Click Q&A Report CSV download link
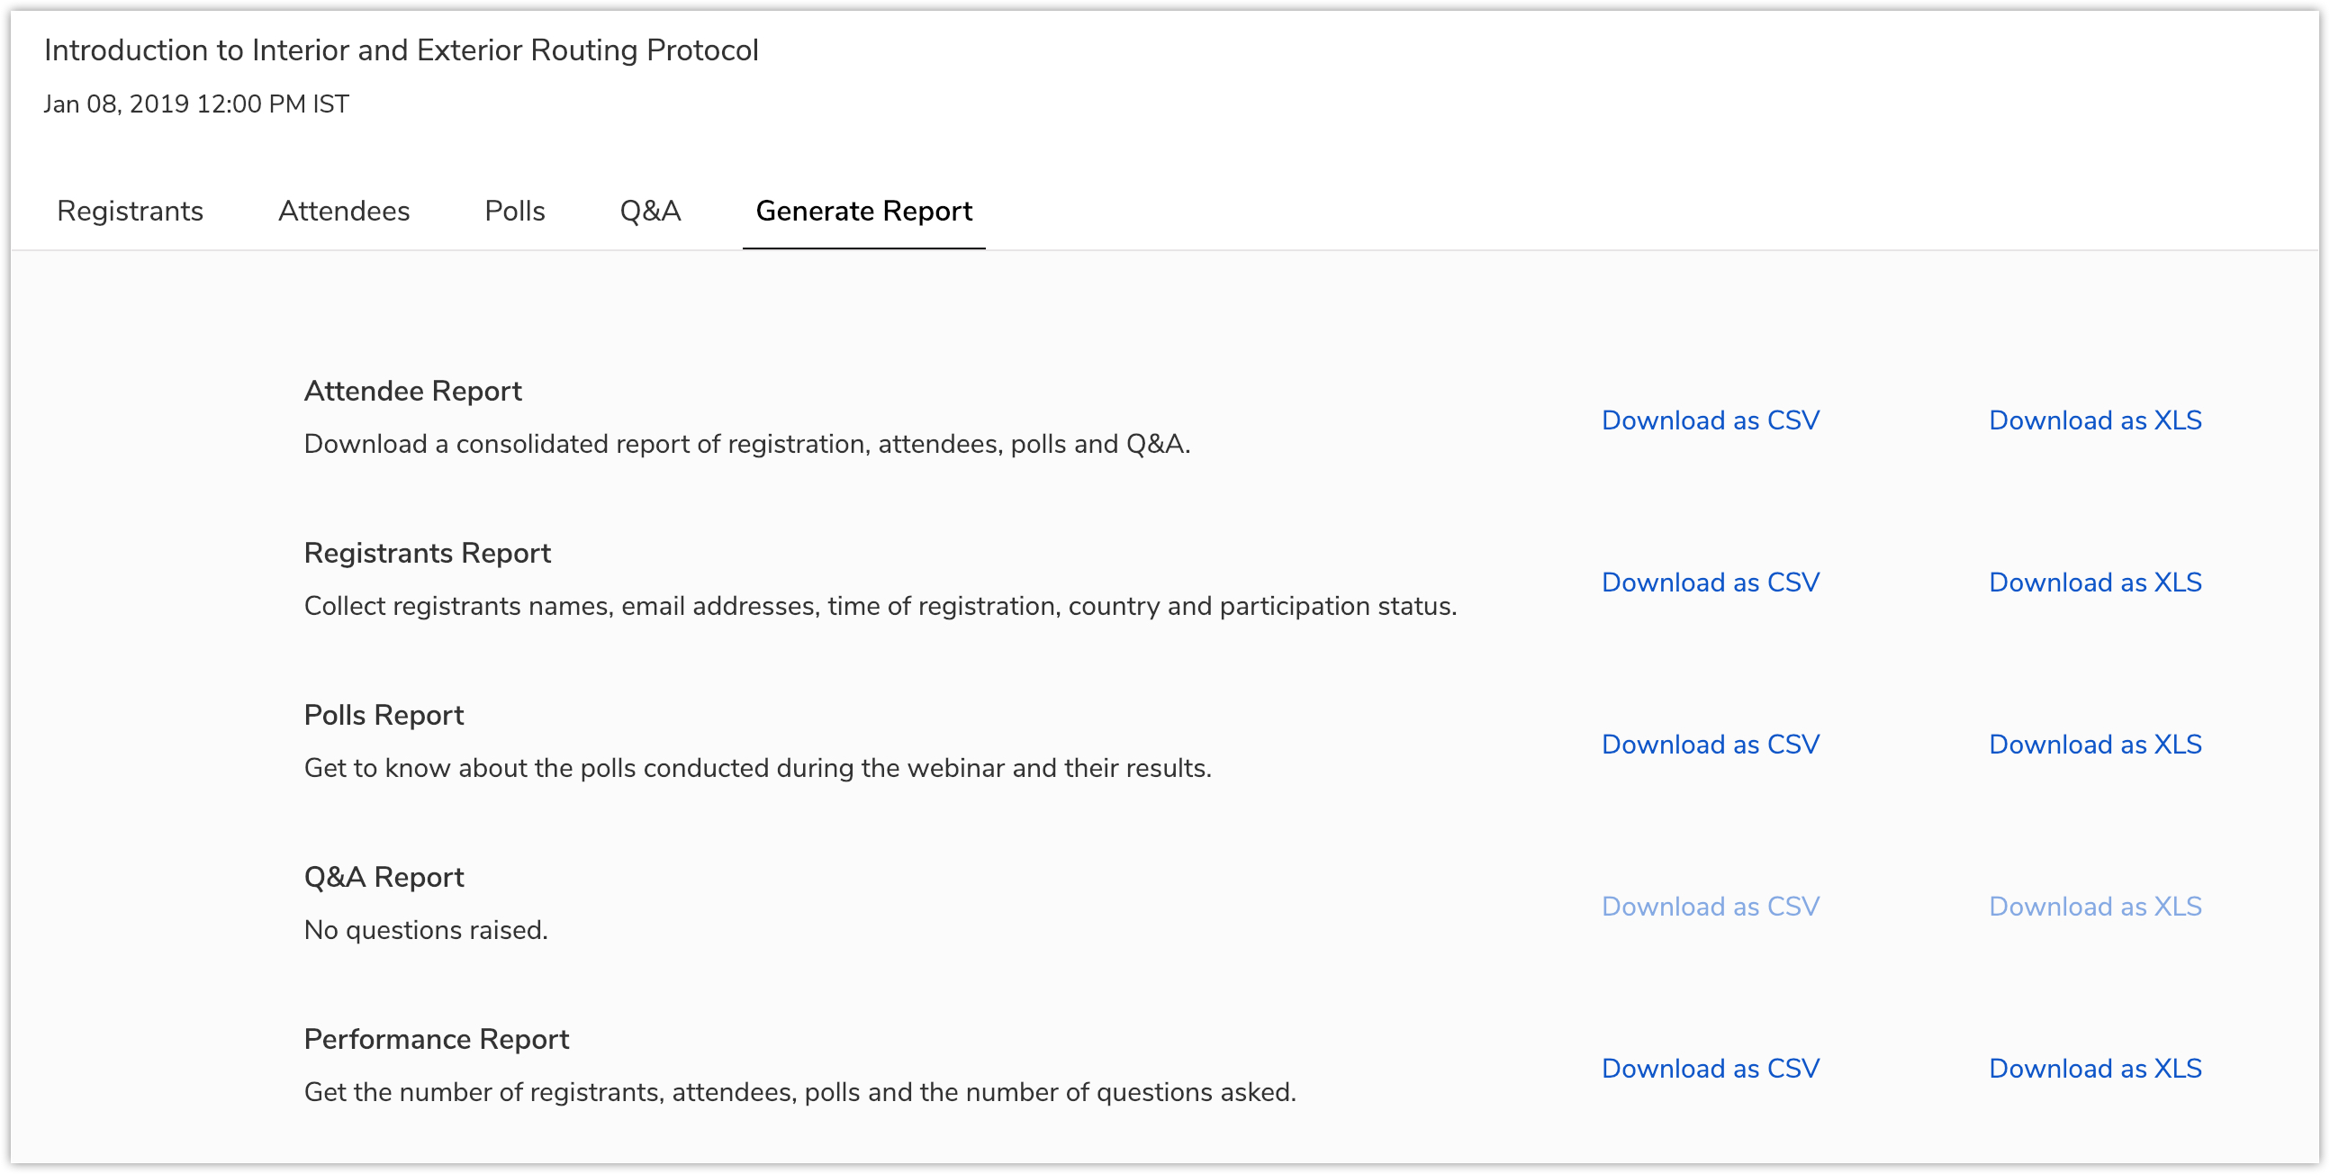This screenshot has width=2330, height=1174. [1710, 907]
